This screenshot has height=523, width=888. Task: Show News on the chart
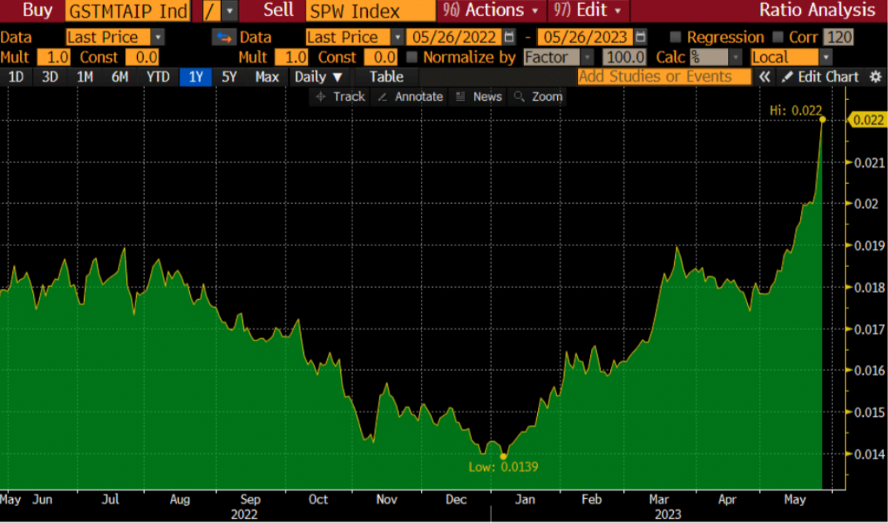(479, 97)
